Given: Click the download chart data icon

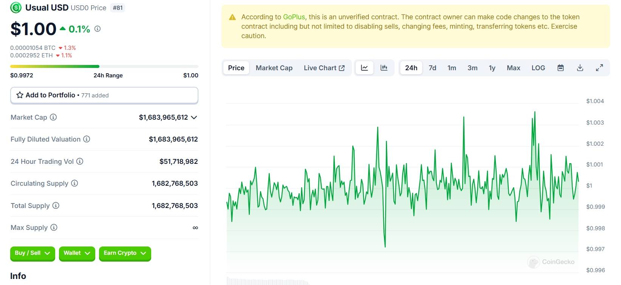Looking at the screenshot, I should coord(580,68).
